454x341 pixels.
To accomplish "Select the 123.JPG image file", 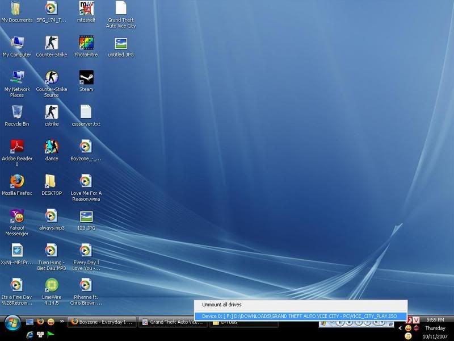I will (x=86, y=219).
